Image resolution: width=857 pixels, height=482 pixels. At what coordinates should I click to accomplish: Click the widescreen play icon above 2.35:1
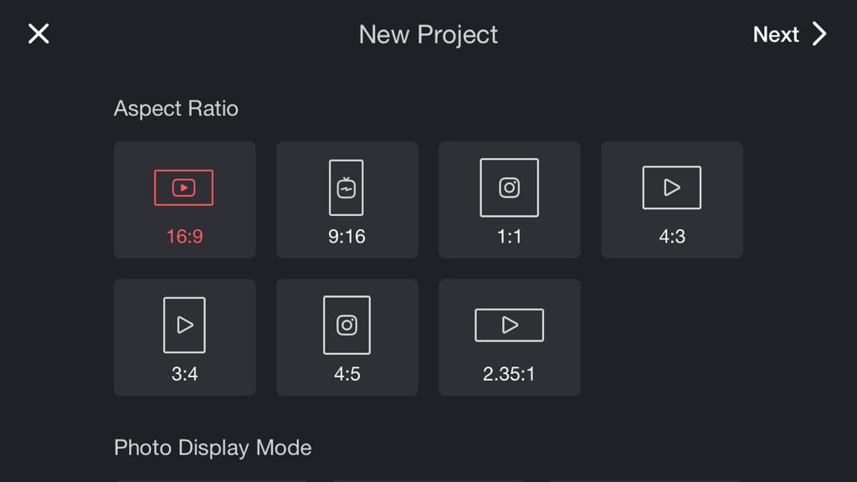[x=509, y=326]
